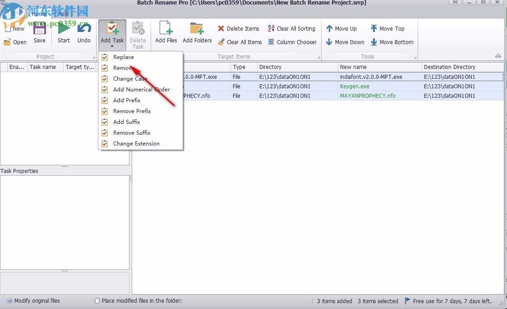Click the Add Folders icon

point(197,28)
